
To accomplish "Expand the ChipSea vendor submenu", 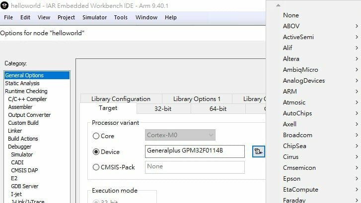I will (313, 146).
